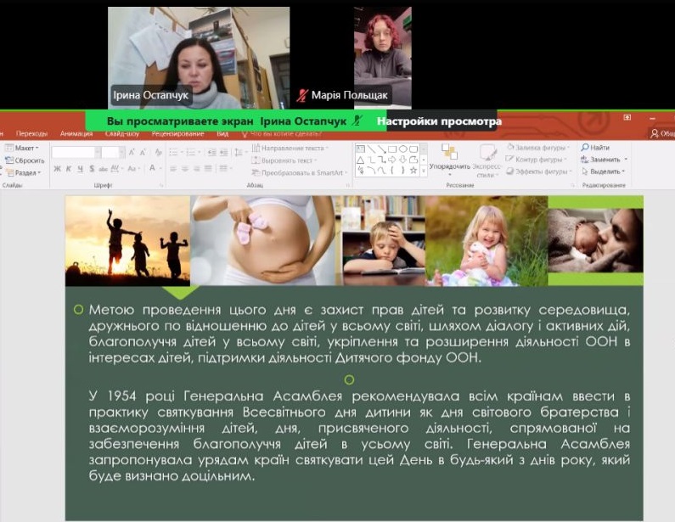Screen dimensions: 675x522
Task: Apply strikethrough abc formatting
Action: (x=104, y=169)
